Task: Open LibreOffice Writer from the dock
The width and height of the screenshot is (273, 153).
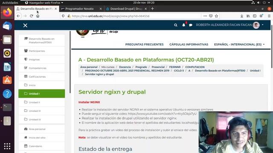Action: coord(7,67)
